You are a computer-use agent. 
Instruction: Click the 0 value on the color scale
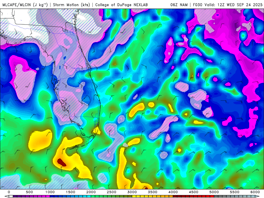[9, 192]
